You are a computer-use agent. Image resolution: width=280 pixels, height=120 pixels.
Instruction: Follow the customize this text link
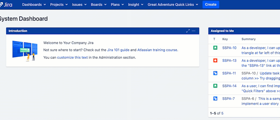(x=72, y=57)
